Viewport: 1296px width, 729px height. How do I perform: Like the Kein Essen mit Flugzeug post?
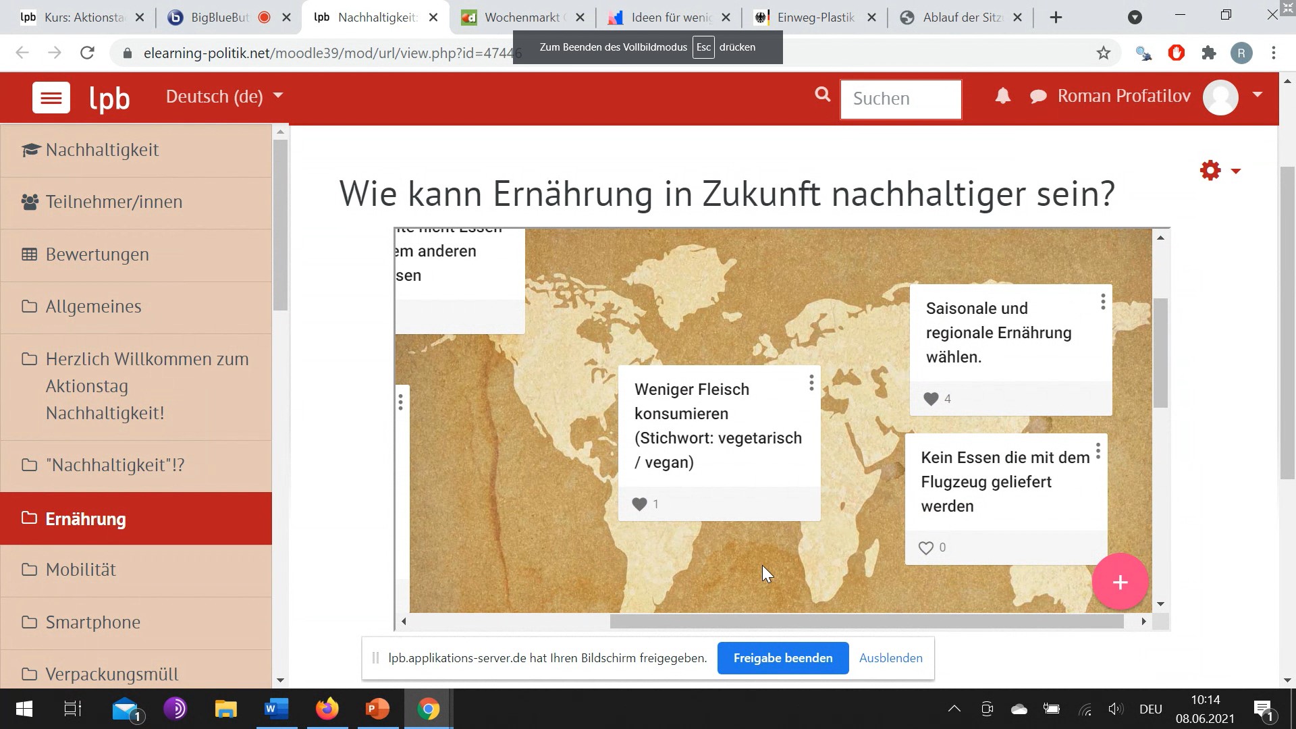point(926,548)
